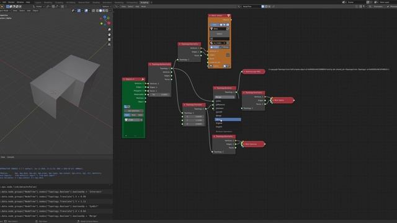The image size is (397, 223).
Task: Click Get selection button on Object In node
Action: point(134,111)
